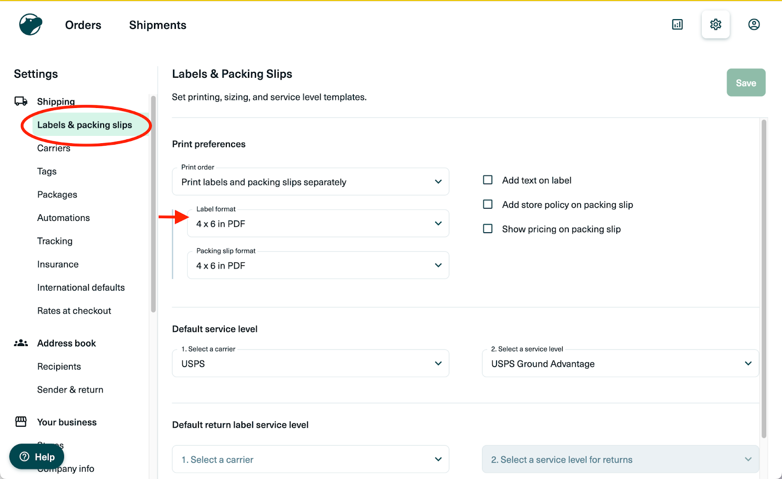Screen dimensions: 782x479
Task: Open the USPS Ground Advantage service dropdown
Action: click(x=620, y=364)
